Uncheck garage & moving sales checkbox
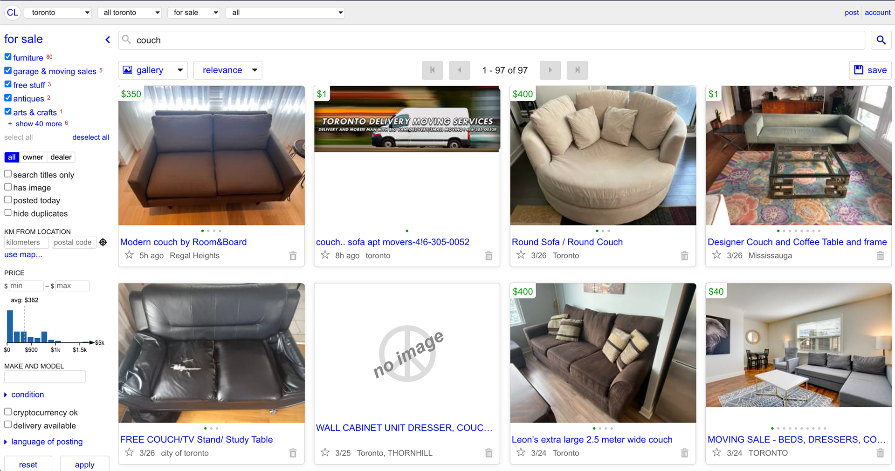This screenshot has width=895, height=471. pyautogui.click(x=8, y=70)
